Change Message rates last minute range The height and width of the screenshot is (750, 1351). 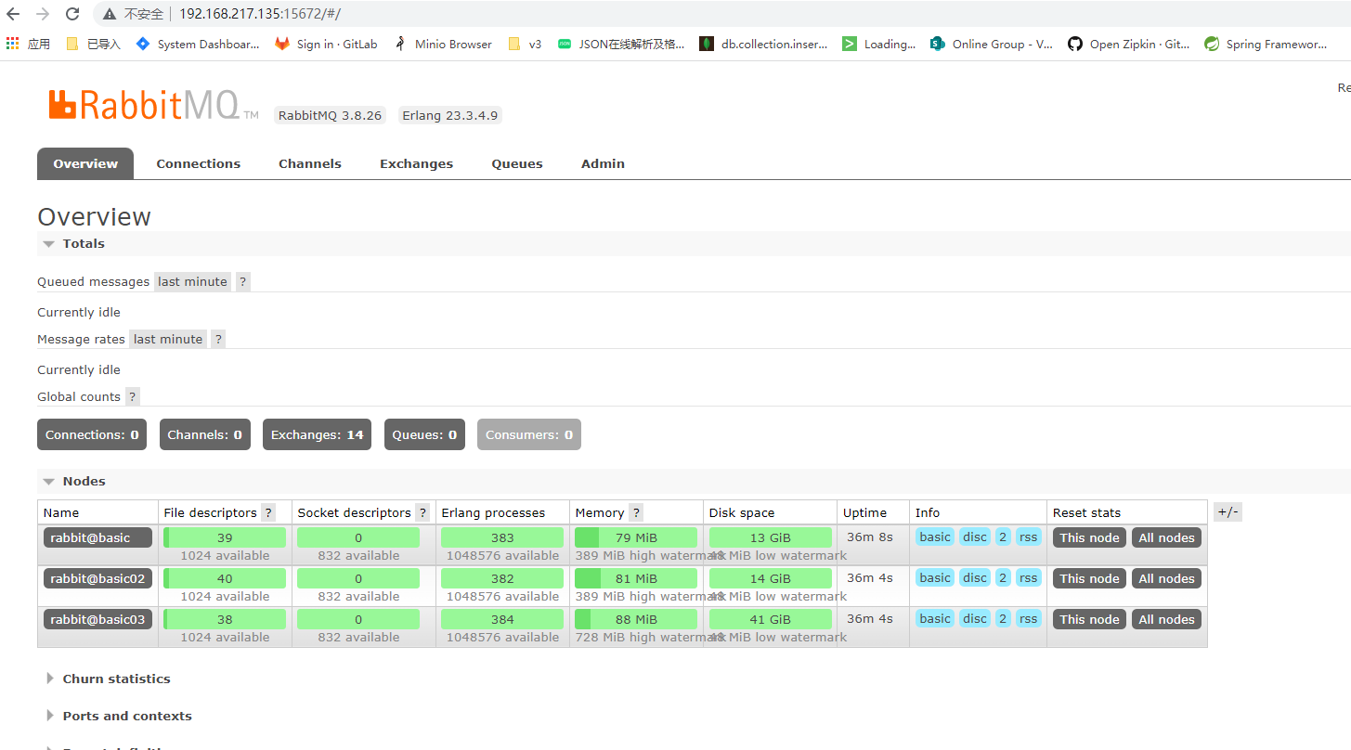(x=168, y=339)
